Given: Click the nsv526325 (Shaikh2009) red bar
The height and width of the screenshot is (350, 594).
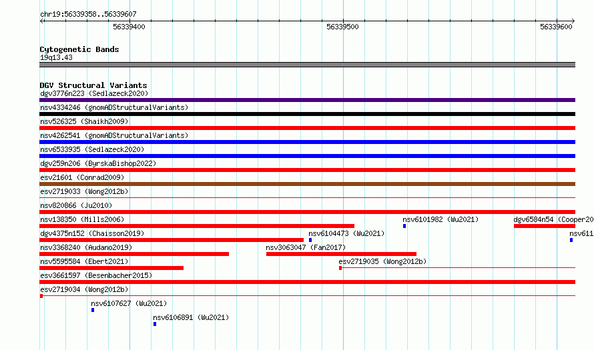Looking at the screenshot, I should click(x=307, y=128).
